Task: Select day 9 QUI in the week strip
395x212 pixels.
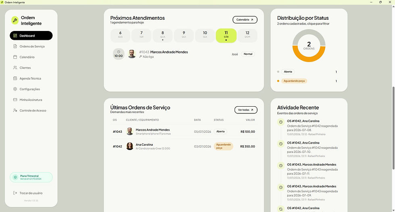Action: tap(184, 35)
